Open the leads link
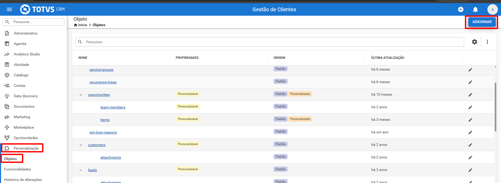 93,170
